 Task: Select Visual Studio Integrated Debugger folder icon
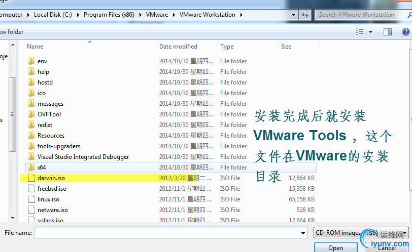(31, 157)
